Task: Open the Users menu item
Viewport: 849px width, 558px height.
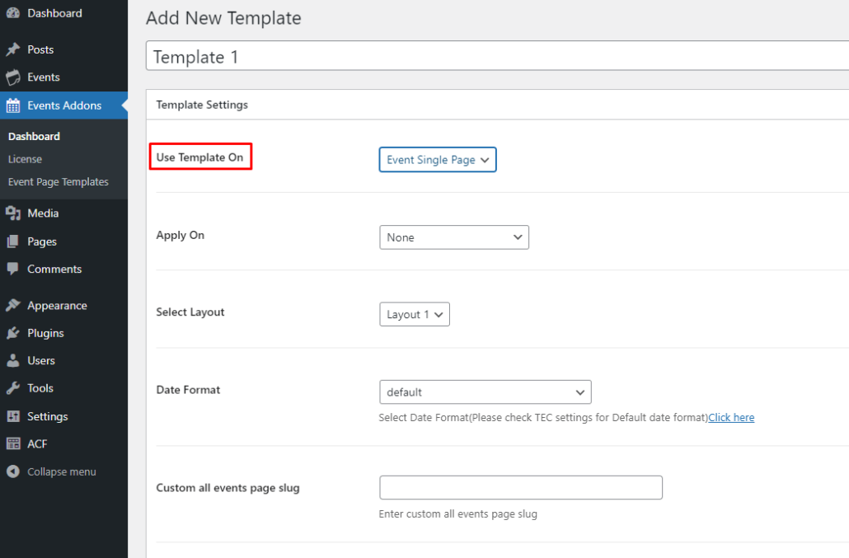Action: pos(40,361)
